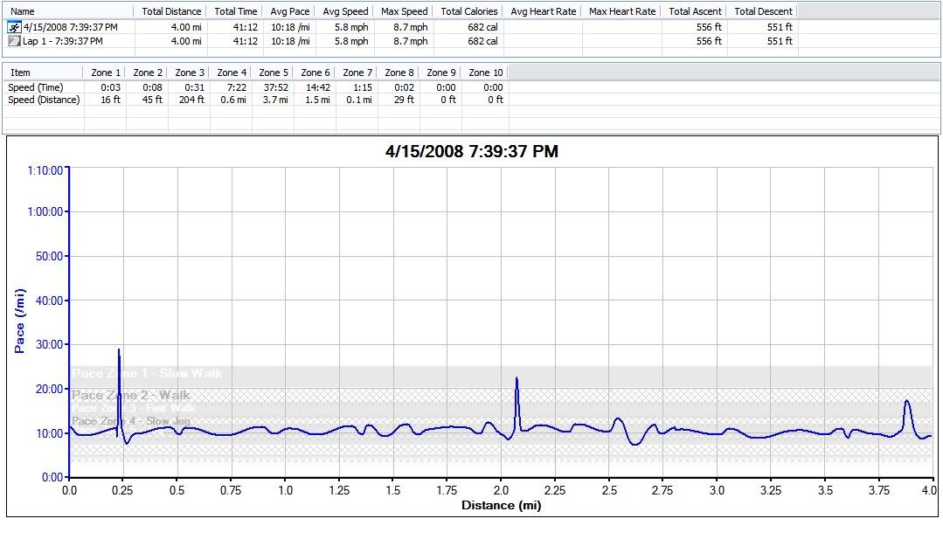Click the Pace Zone 1 - Slow Walk band label
Viewport: 943px width, 560px height.
[147, 373]
